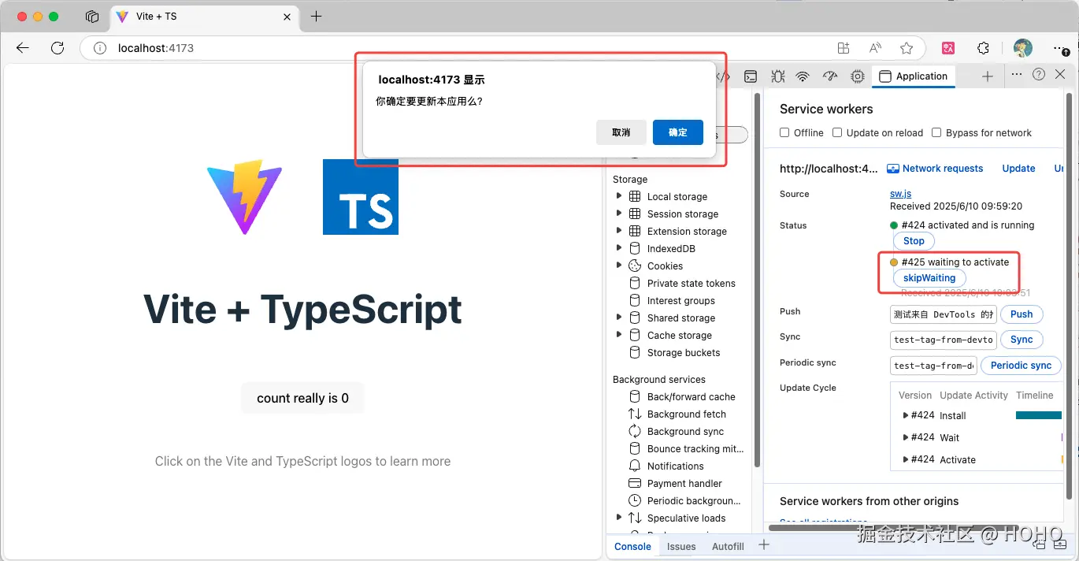Expand Extension storage tree node
This screenshot has width=1079, height=561.
pyautogui.click(x=619, y=231)
